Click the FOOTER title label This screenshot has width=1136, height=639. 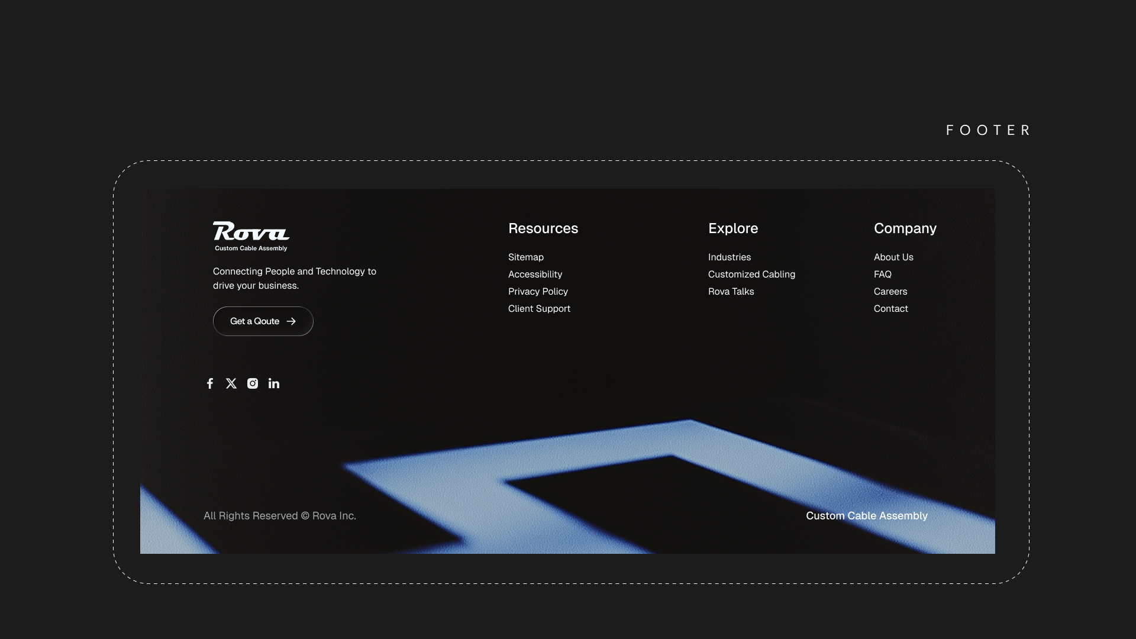coord(988,130)
